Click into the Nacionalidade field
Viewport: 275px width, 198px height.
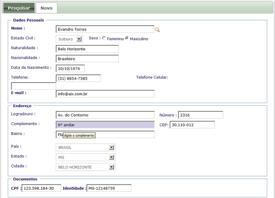87,59
